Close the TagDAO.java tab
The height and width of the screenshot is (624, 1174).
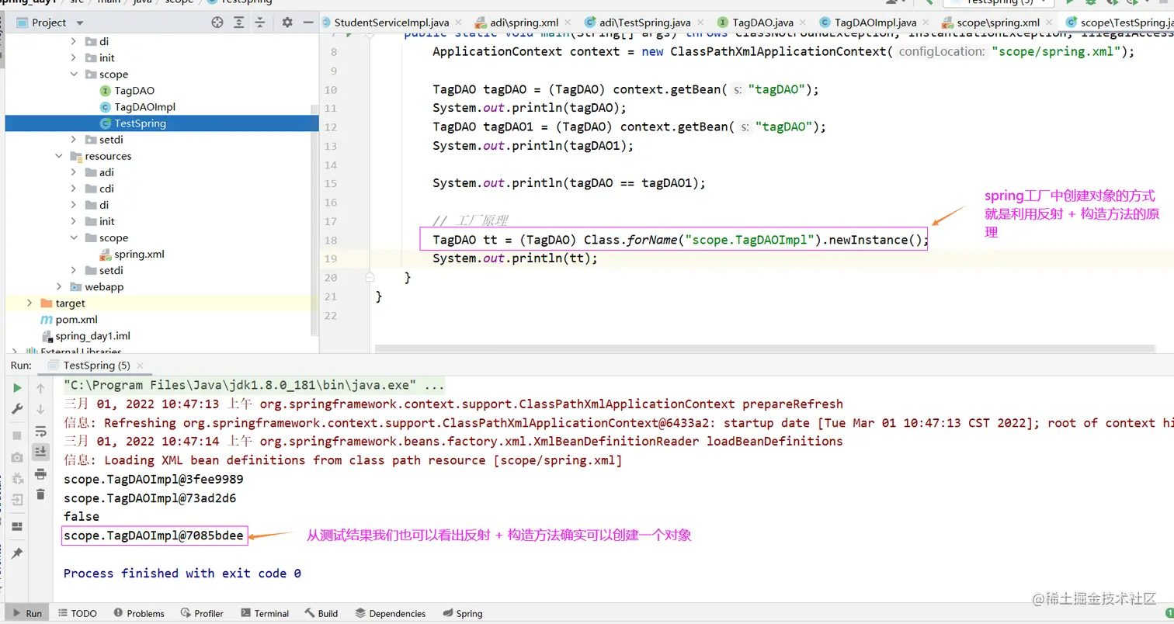click(x=803, y=23)
